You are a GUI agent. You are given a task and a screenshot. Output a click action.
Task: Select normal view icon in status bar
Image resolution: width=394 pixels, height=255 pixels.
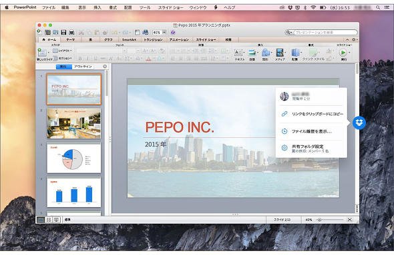pyautogui.click(x=41, y=220)
